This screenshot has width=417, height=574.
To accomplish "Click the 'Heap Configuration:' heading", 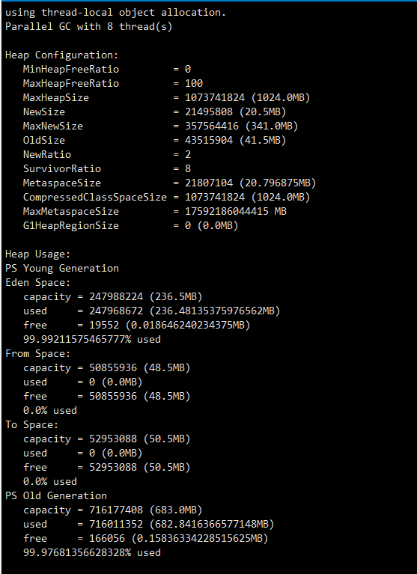I will tap(62, 55).
